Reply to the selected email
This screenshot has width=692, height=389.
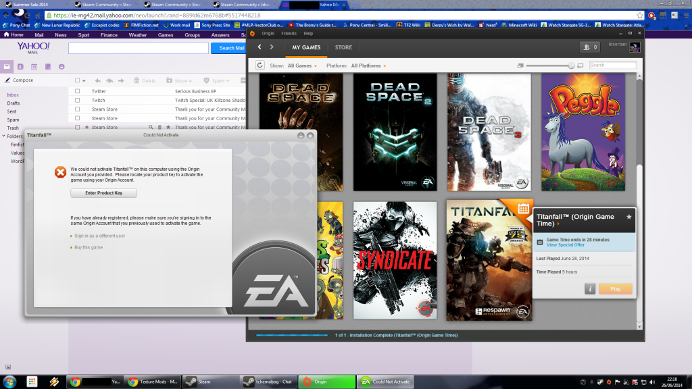click(97, 81)
